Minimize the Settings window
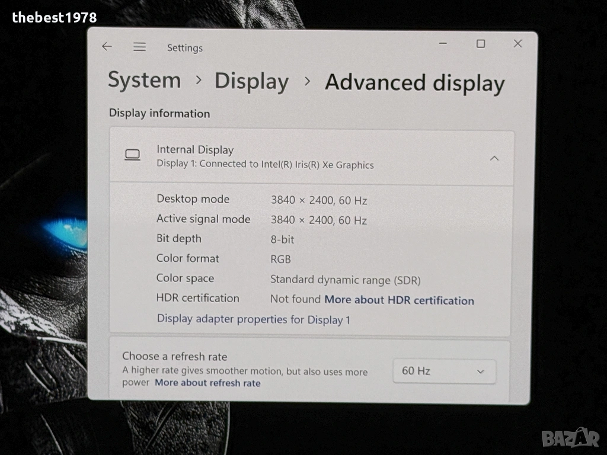Viewport: 607px width, 455px height. [x=443, y=44]
